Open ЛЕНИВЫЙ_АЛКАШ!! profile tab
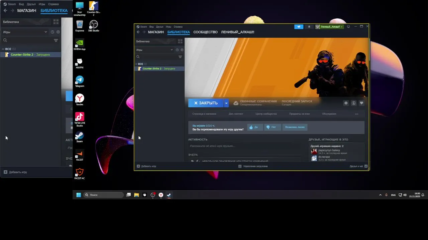This screenshot has width=428, height=240. click(x=237, y=32)
